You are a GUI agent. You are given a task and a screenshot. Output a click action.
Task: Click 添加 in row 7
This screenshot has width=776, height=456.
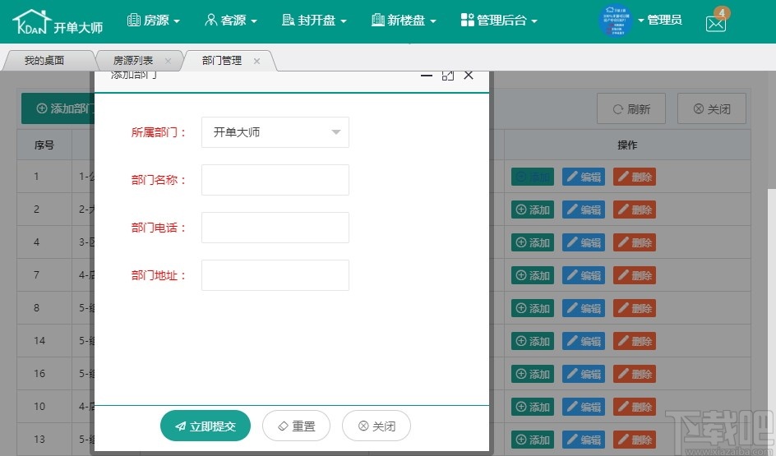pyautogui.click(x=533, y=275)
